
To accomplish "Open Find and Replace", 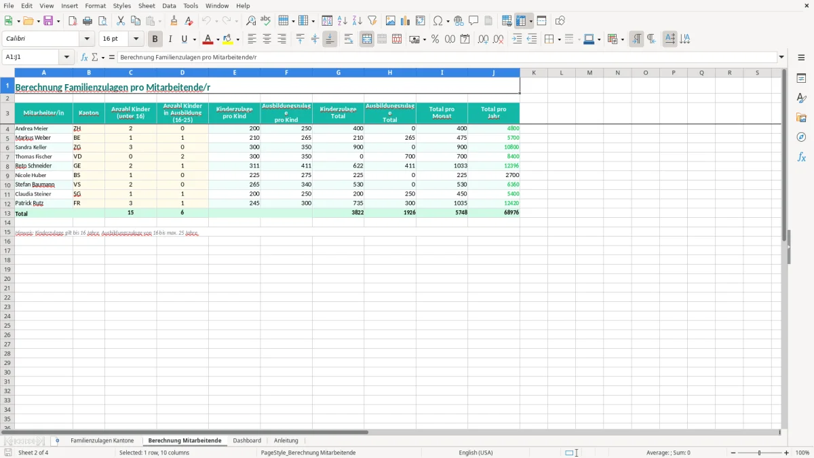I will (x=251, y=21).
